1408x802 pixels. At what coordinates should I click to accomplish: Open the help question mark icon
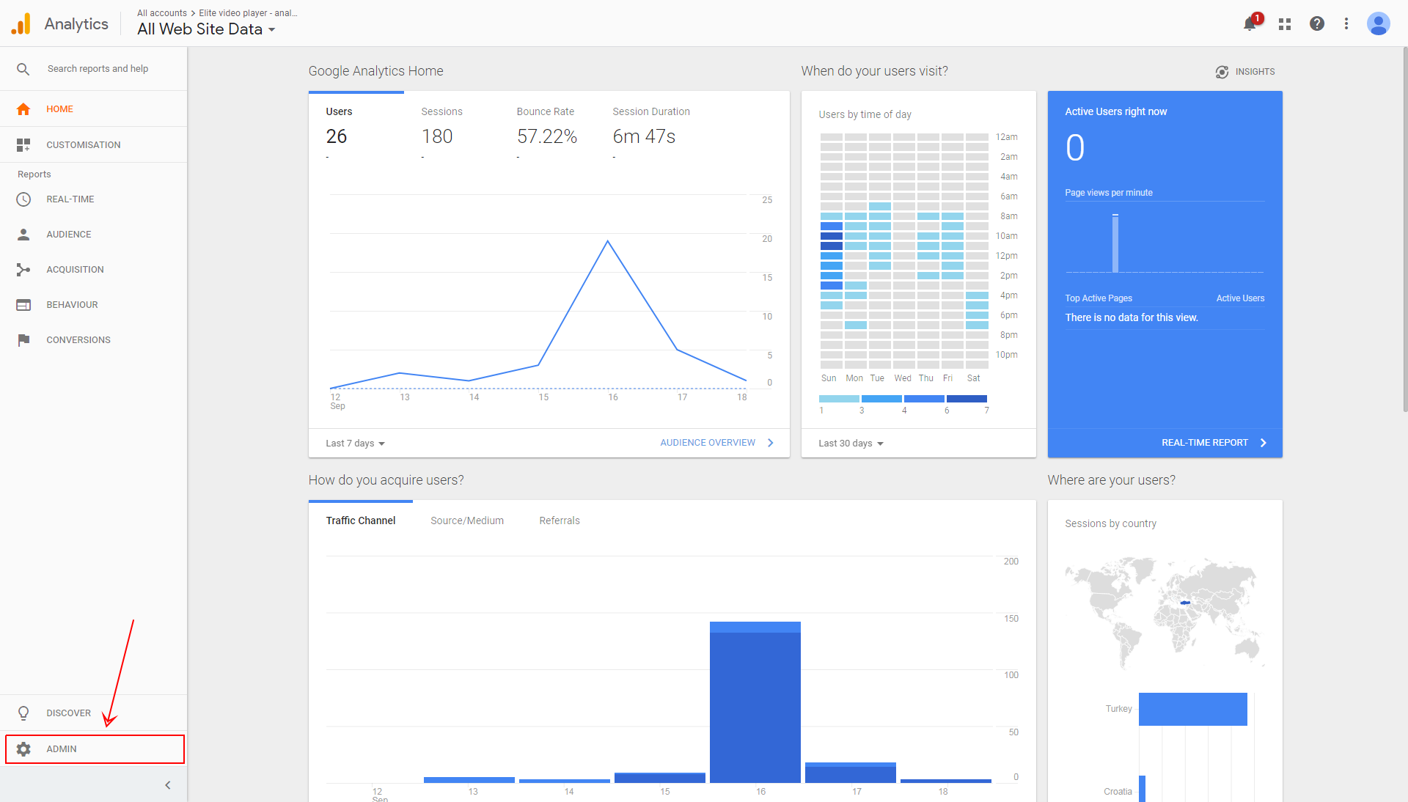(x=1317, y=23)
